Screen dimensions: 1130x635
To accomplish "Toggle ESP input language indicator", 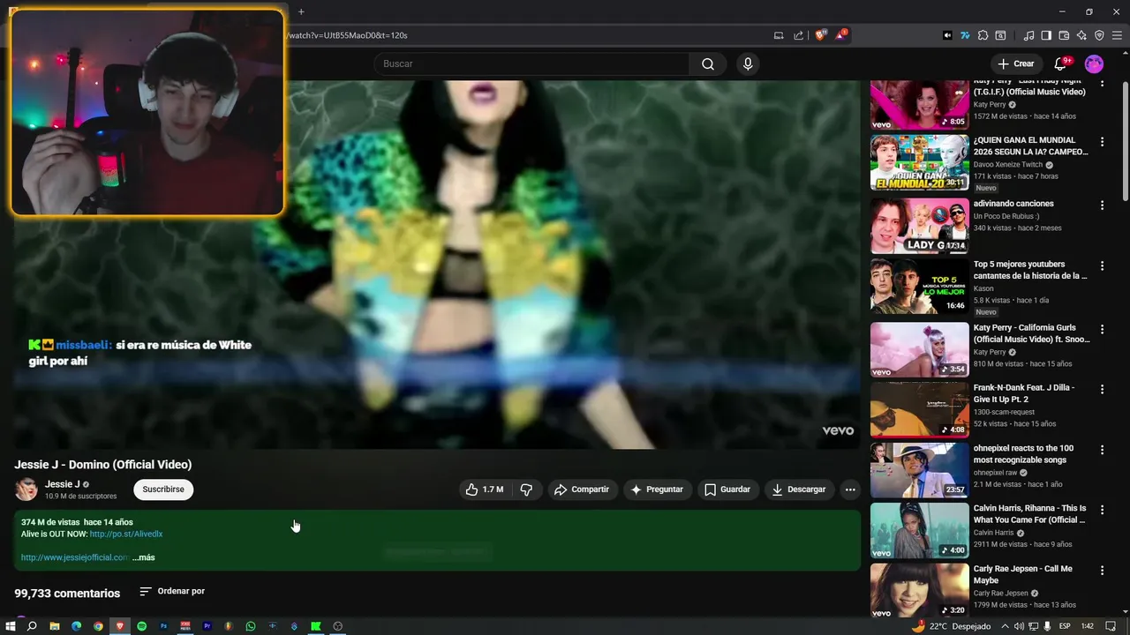I will [x=1065, y=626].
